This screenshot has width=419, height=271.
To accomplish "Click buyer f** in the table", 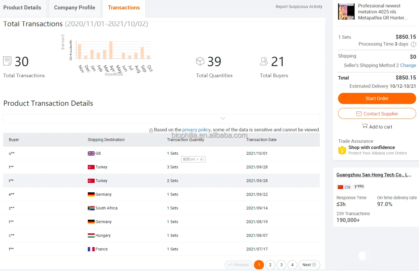I will pyautogui.click(x=11, y=249).
